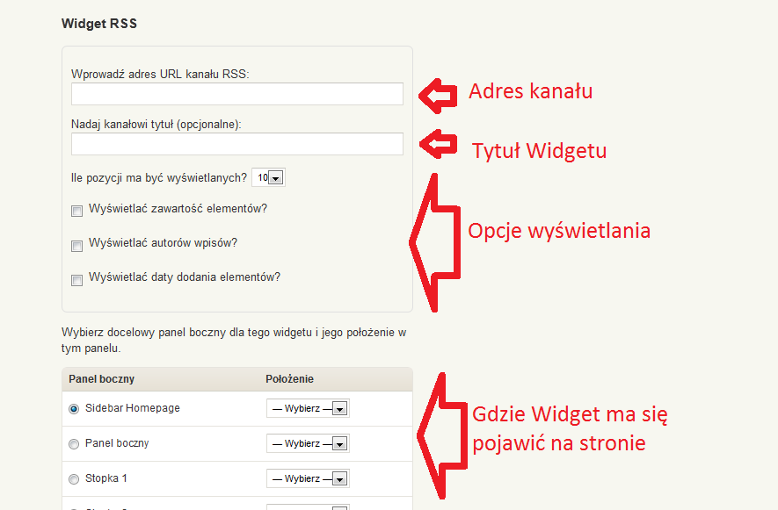The height and width of the screenshot is (510, 778).
Task: Open the 'Stopka 1' position dropdown
Action: [308, 479]
